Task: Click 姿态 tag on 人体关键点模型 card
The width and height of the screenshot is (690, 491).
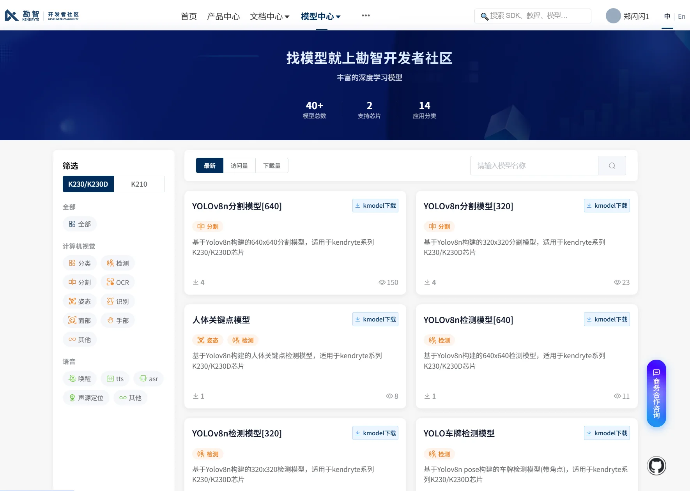Action: pyautogui.click(x=208, y=340)
